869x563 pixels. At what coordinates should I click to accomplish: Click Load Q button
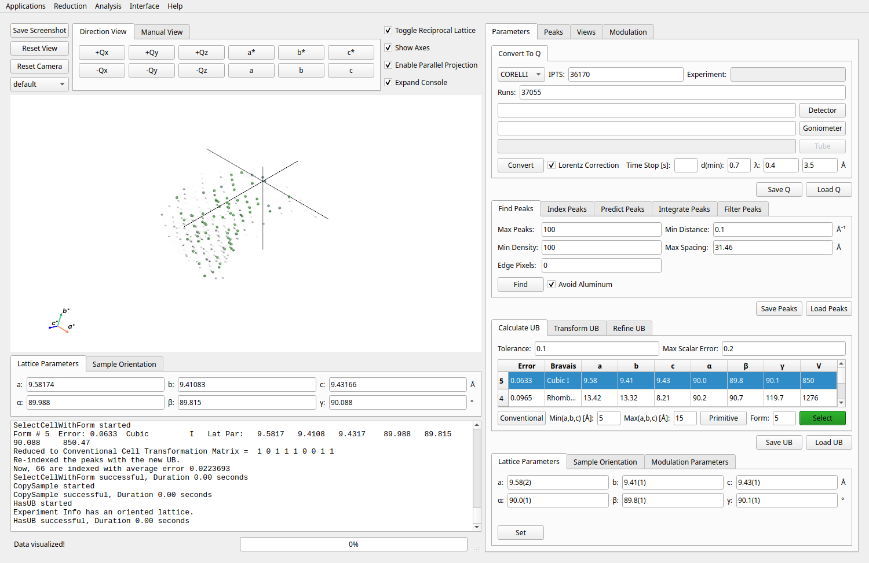coord(829,190)
